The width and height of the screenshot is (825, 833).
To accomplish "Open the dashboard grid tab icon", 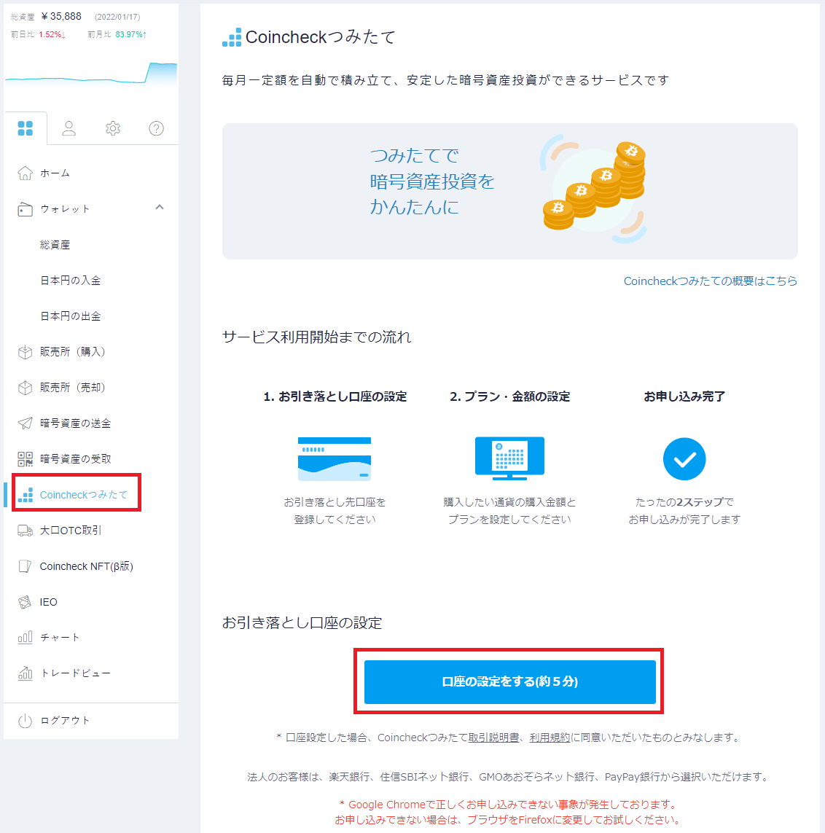I will click(25, 128).
